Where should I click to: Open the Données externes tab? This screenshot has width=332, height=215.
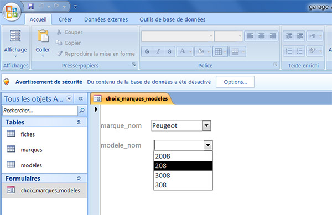[106, 19]
